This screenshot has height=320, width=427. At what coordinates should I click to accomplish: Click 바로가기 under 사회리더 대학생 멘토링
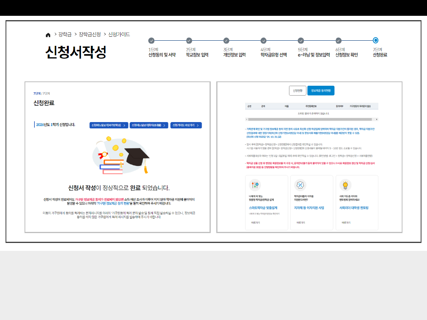[x=346, y=223]
